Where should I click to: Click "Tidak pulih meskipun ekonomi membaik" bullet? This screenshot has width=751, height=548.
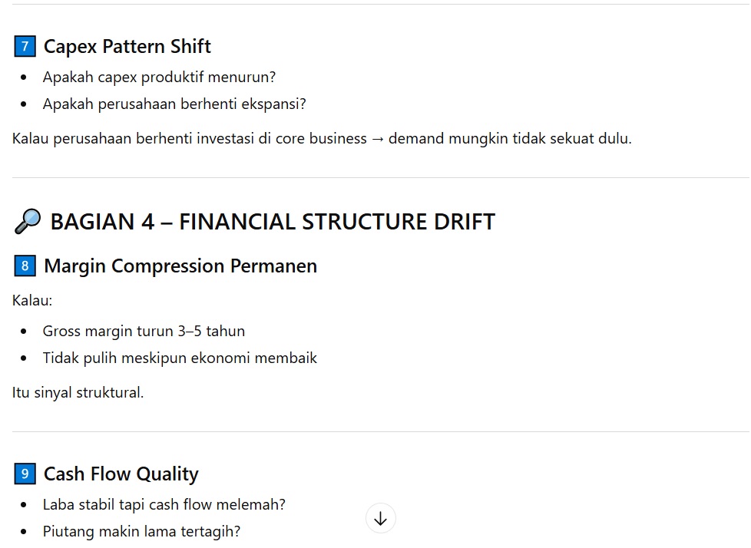180,358
